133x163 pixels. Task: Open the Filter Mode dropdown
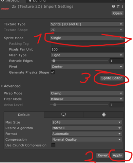pos(87,99)
